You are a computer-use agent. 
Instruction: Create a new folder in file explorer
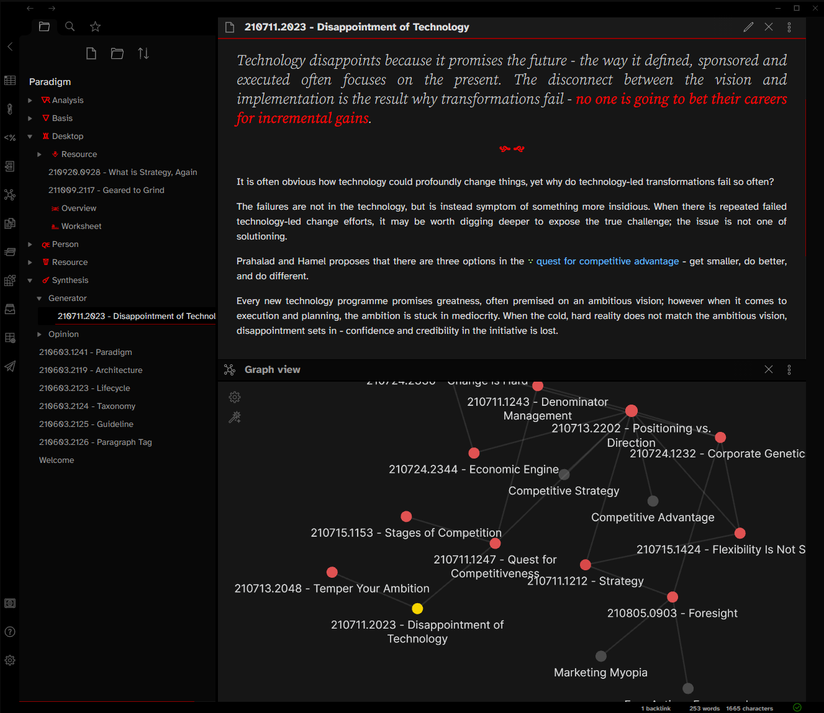pyautogui.click(x=117, y=53)
